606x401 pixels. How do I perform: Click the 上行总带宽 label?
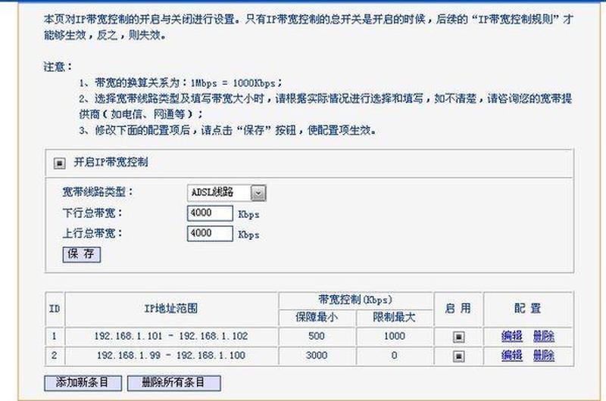click(x=92, y=233)
